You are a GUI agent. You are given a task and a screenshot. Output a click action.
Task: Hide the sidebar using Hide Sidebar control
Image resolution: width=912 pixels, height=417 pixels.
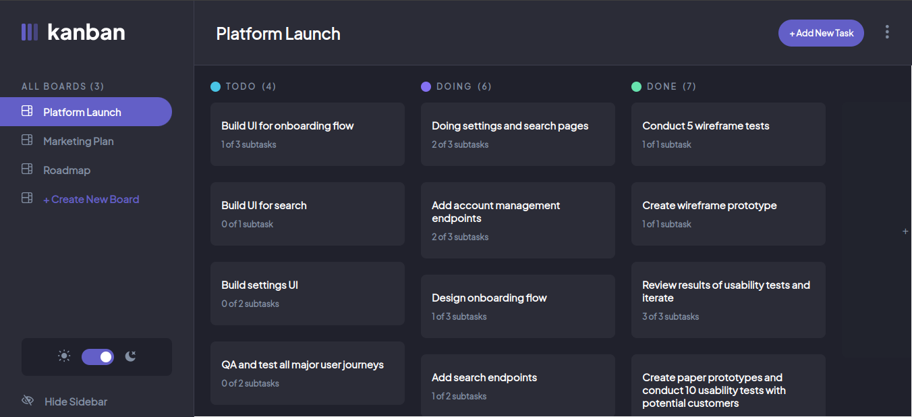74,401
